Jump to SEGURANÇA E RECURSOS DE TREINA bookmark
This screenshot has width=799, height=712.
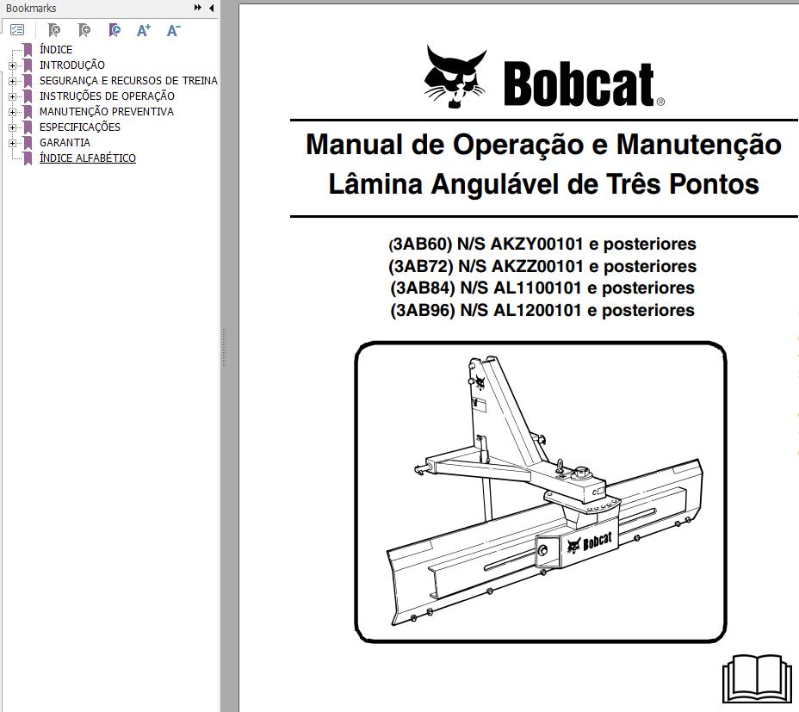(128, 81)
